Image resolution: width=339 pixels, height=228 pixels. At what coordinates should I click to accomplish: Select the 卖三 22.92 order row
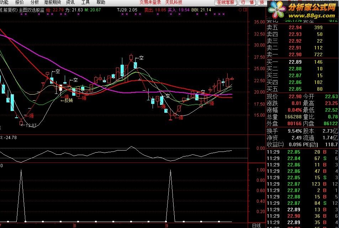(x=302, y=41)
